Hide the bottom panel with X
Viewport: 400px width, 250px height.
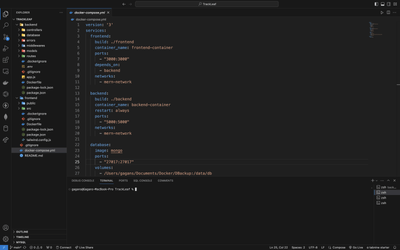click(x=394, y=180)
